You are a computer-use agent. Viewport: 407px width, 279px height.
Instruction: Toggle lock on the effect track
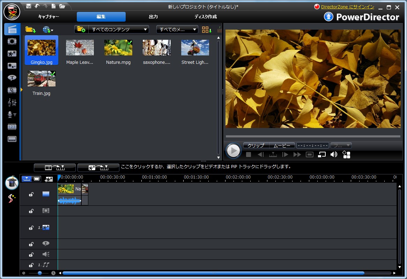pyautogui.click(x=31, y=211)
